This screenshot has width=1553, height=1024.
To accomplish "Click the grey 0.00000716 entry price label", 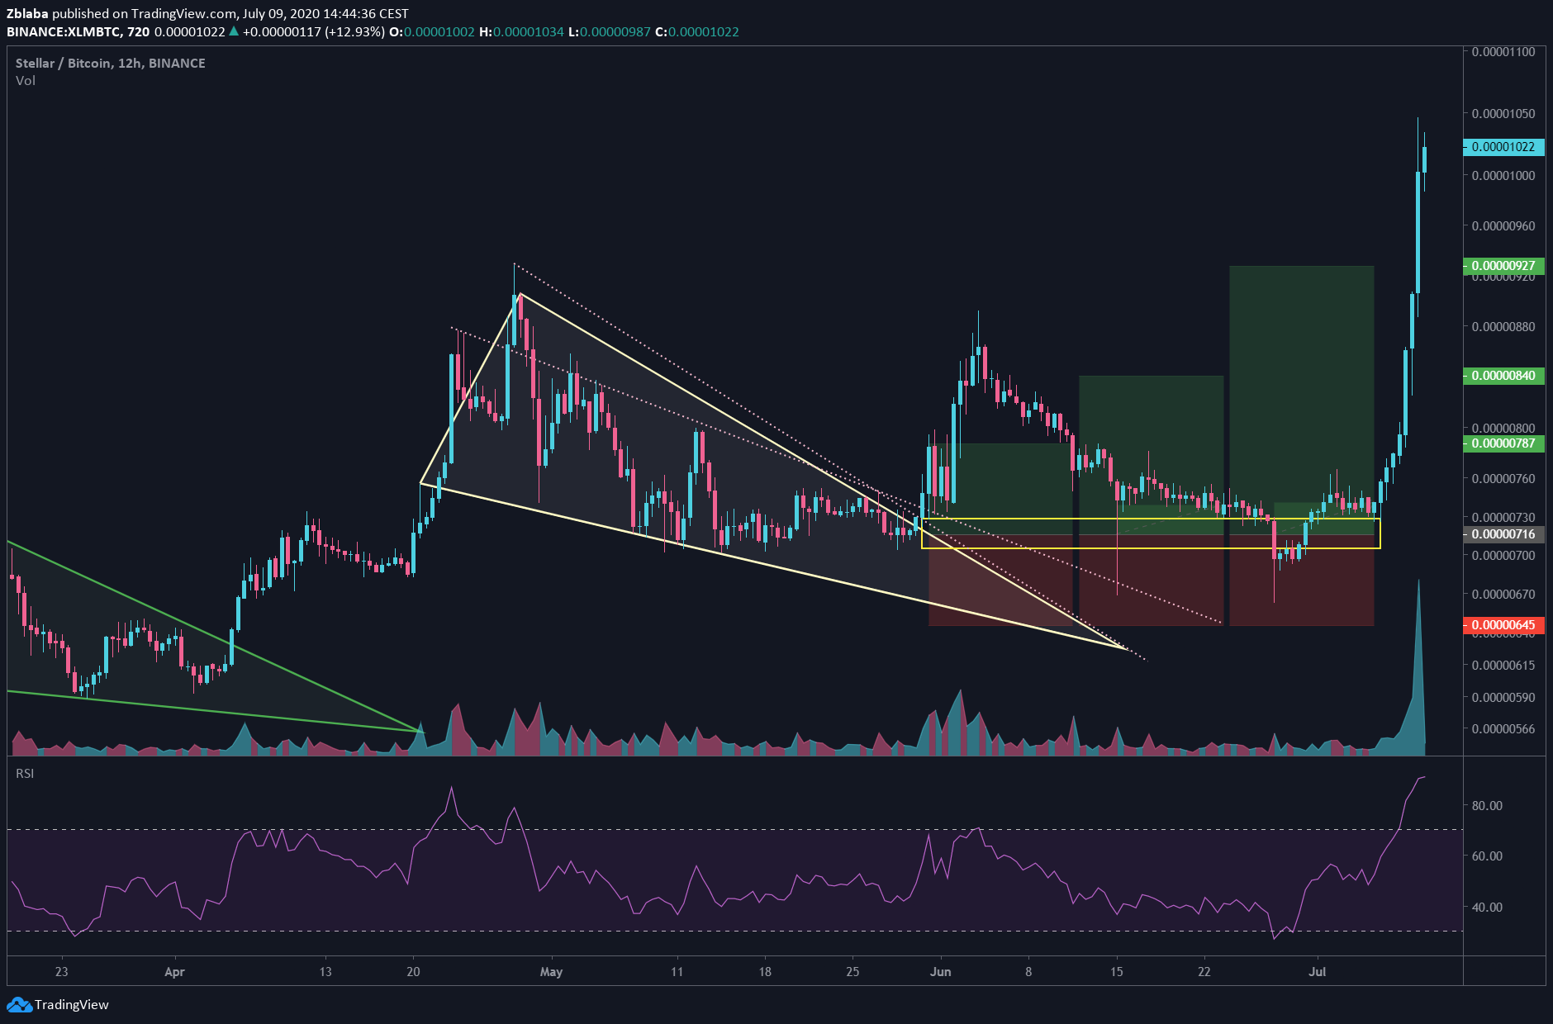I will pyautogui.click(x=1504, y=534).
